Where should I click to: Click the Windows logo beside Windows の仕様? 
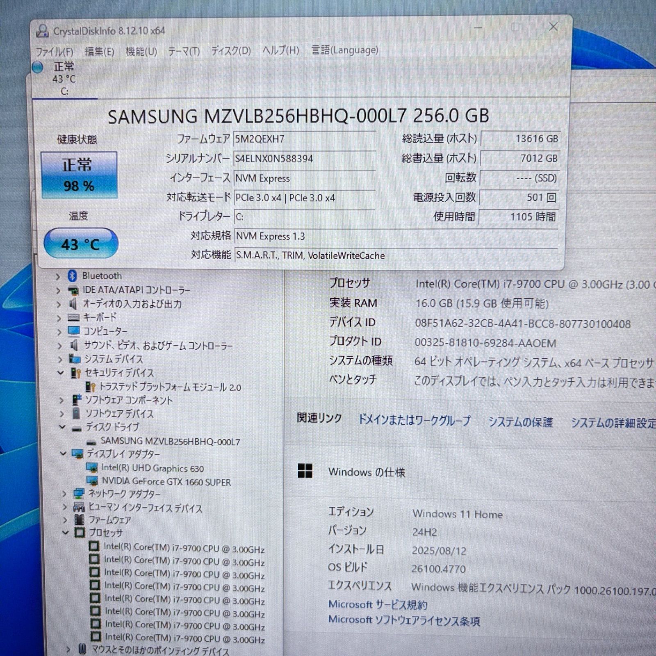(x=305, y=471)
